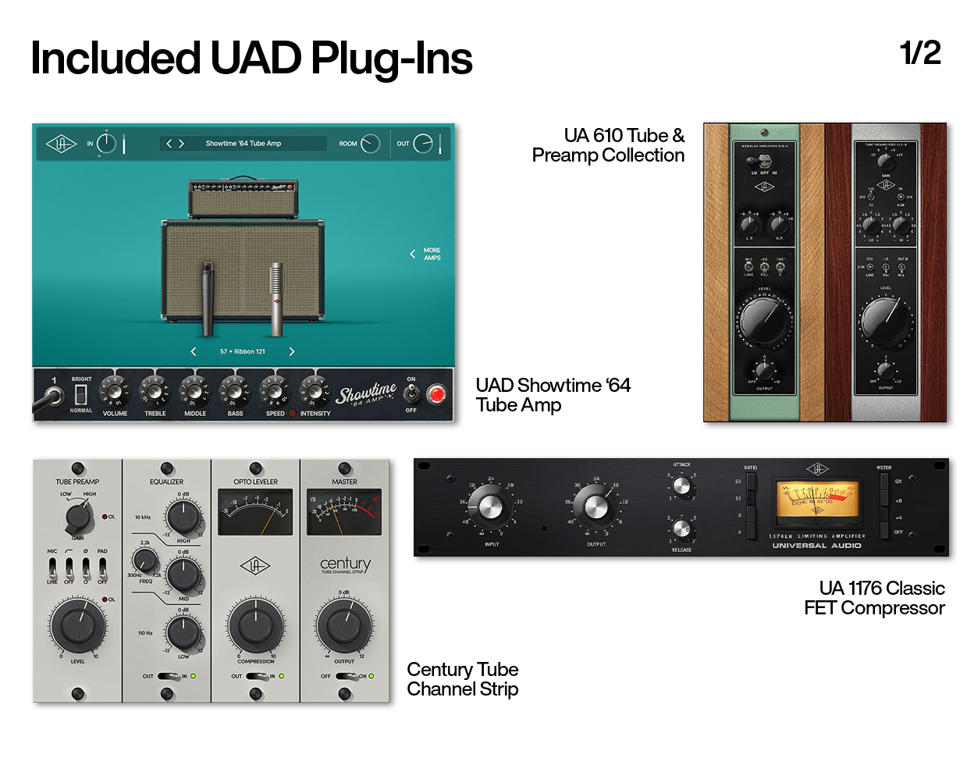Click the Century tube preamp LEVEL knob

[78, 625]
